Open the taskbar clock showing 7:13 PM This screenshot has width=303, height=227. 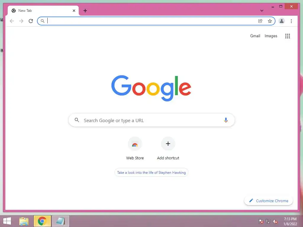(x=290, y=221)
